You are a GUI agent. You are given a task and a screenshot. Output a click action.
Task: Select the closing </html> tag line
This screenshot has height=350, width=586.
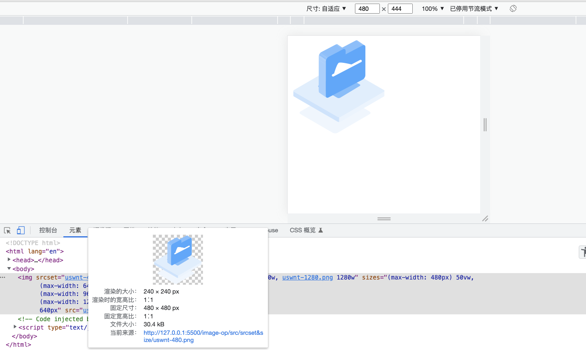18,345
